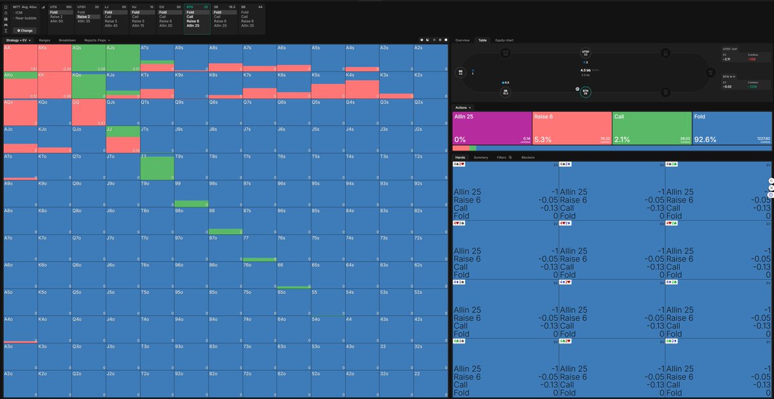Select the A2o cell in matrix
The width and height of the screenshot is (774, 399).
point(20,383)
